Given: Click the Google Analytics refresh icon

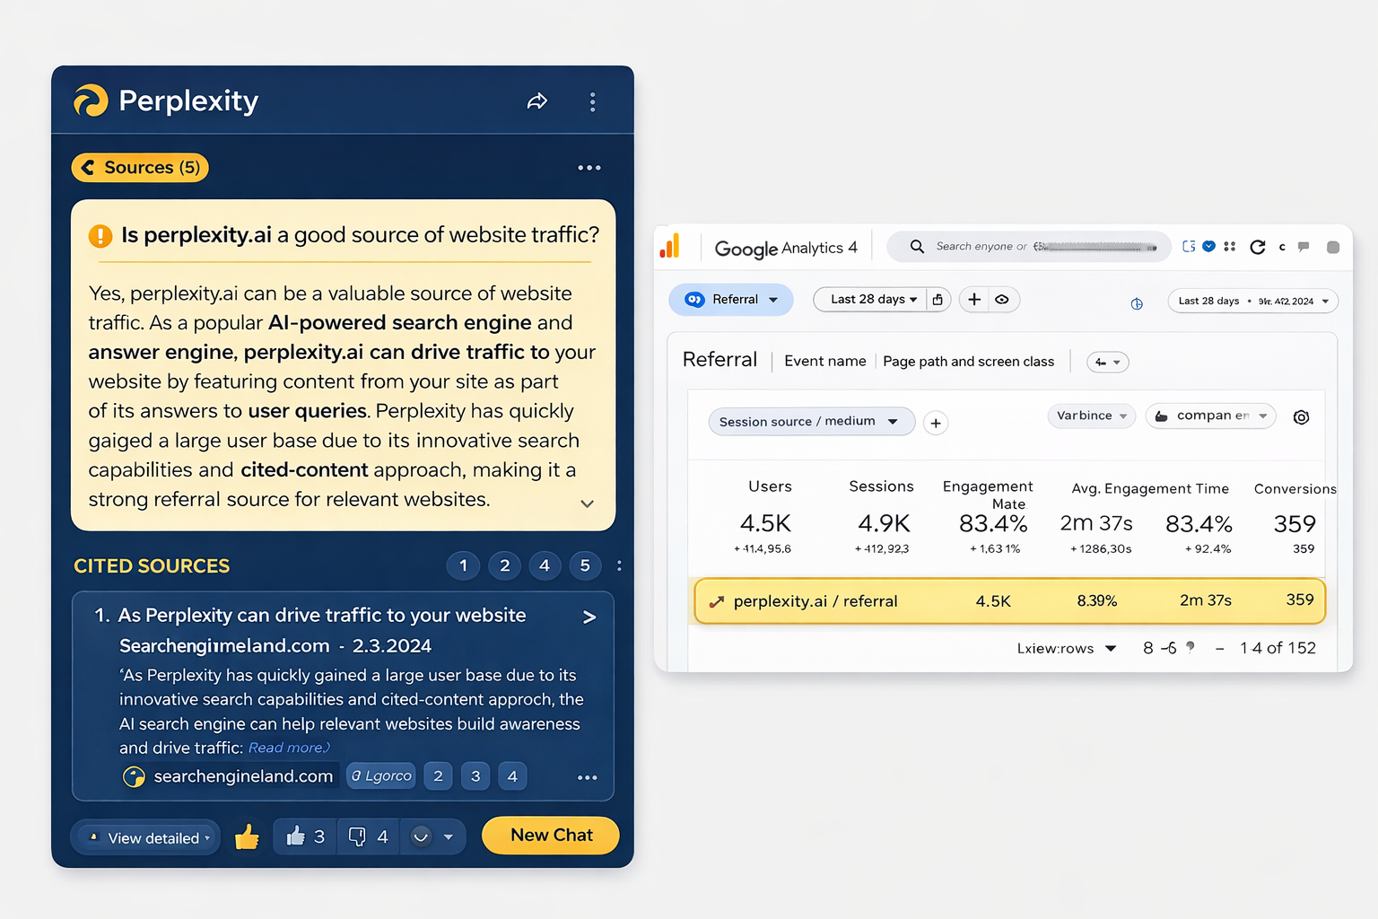Looking at the screenshot, I should click(1257, 247).
